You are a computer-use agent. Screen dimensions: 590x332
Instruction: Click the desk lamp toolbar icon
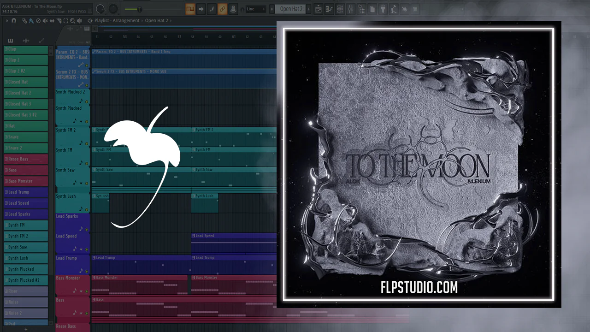pos(394,9)
